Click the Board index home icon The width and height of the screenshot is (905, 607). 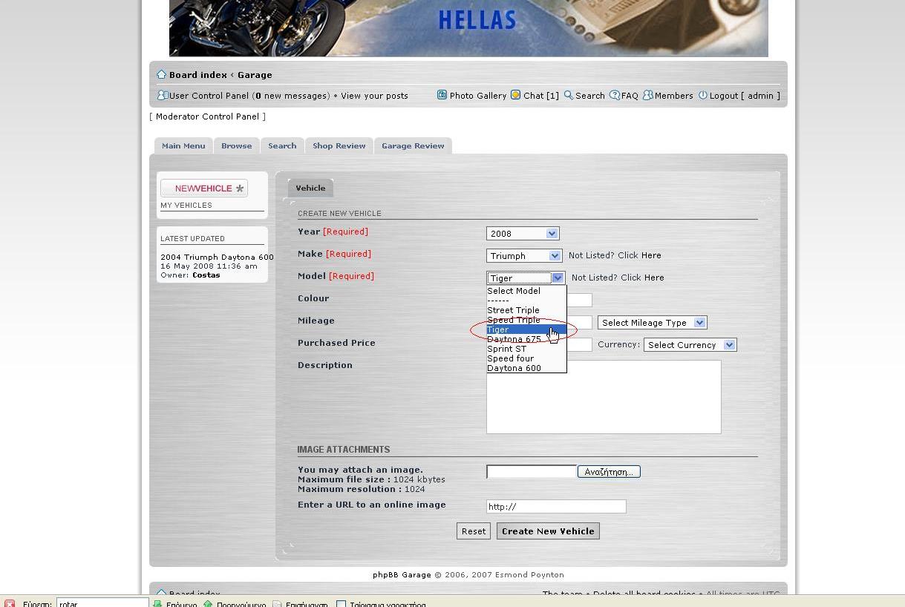(x=161, y=75)
